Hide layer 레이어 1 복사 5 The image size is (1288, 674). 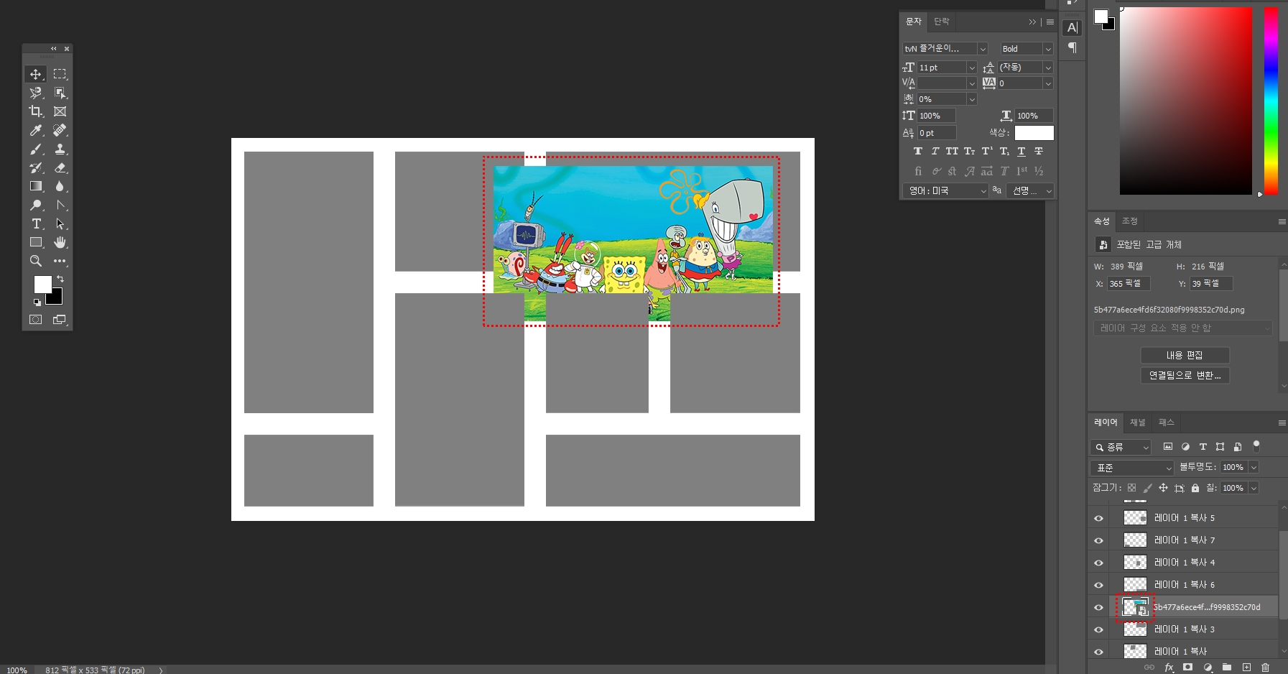[1098, 518]
